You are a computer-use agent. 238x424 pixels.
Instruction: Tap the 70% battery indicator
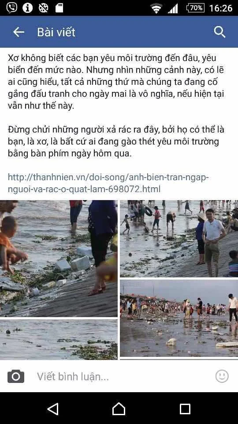click(195, 8)
